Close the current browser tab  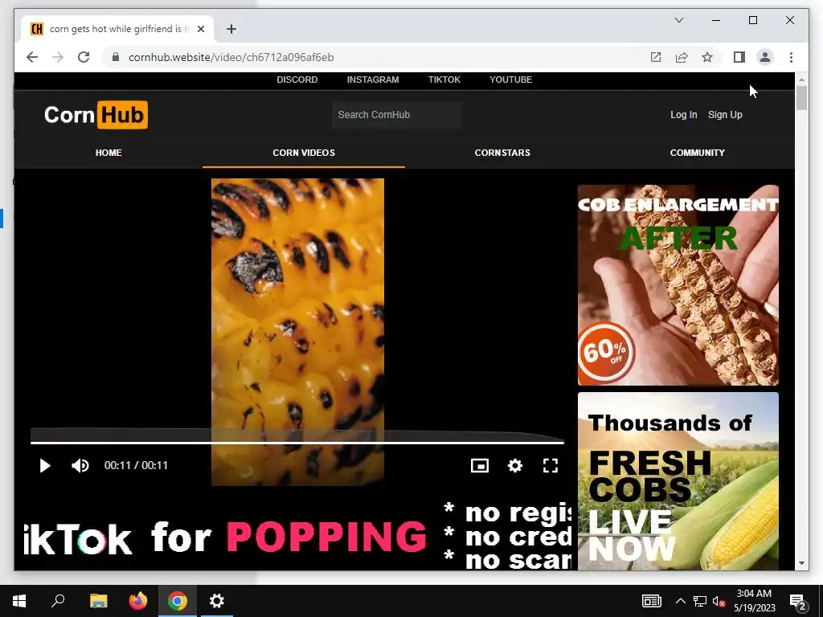200,29
